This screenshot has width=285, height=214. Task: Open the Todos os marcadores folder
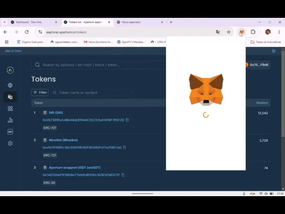(265, 42)
